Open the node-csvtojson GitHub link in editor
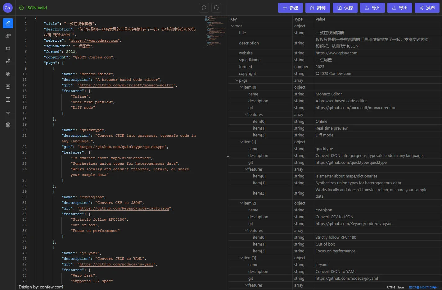The image size is (442, 290). [x=124, y=208]
